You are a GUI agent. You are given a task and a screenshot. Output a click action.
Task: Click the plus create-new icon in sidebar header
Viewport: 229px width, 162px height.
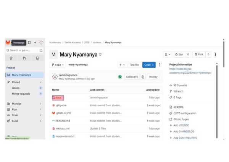coord(35,42)
